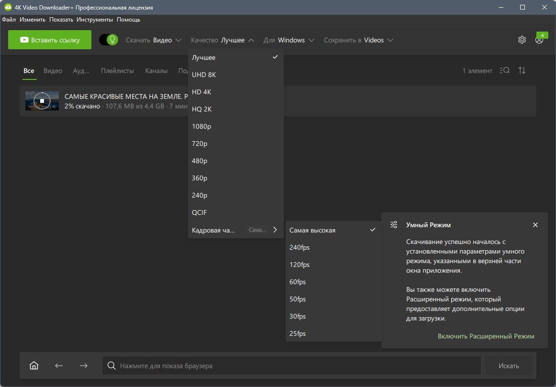
Task: Expand the Сохранить в Videos dropdown
Action: point(358,40)
